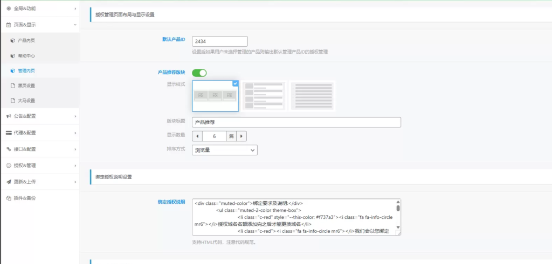Increase 显示数量 with the right arrow
Image resolution: width=552 pixels, height=264 pixels.
pos(241,136)
